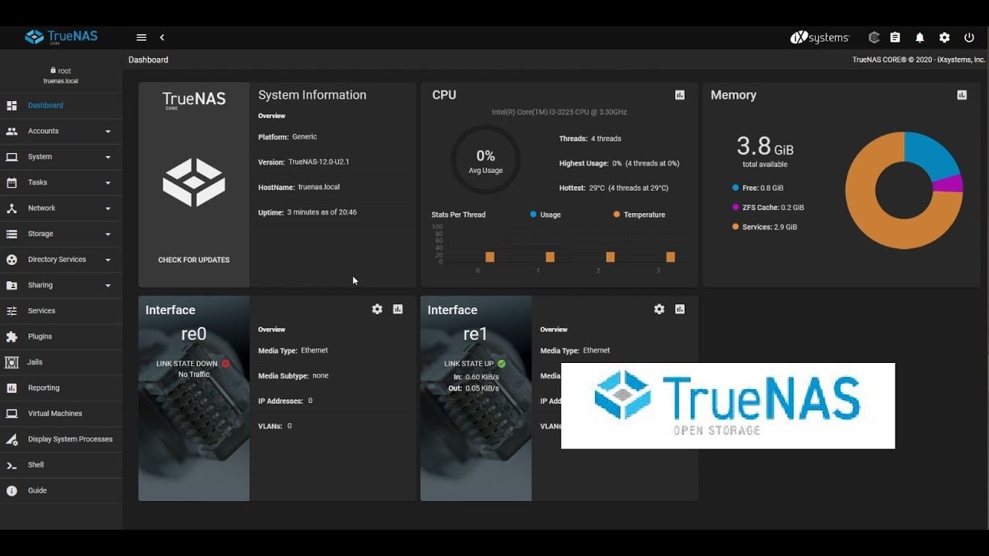Click the LINK STATE UP status on re1

click(475, 364)
